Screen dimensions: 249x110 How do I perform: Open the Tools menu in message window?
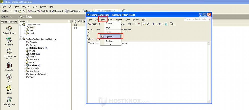[x=128, y=19]
